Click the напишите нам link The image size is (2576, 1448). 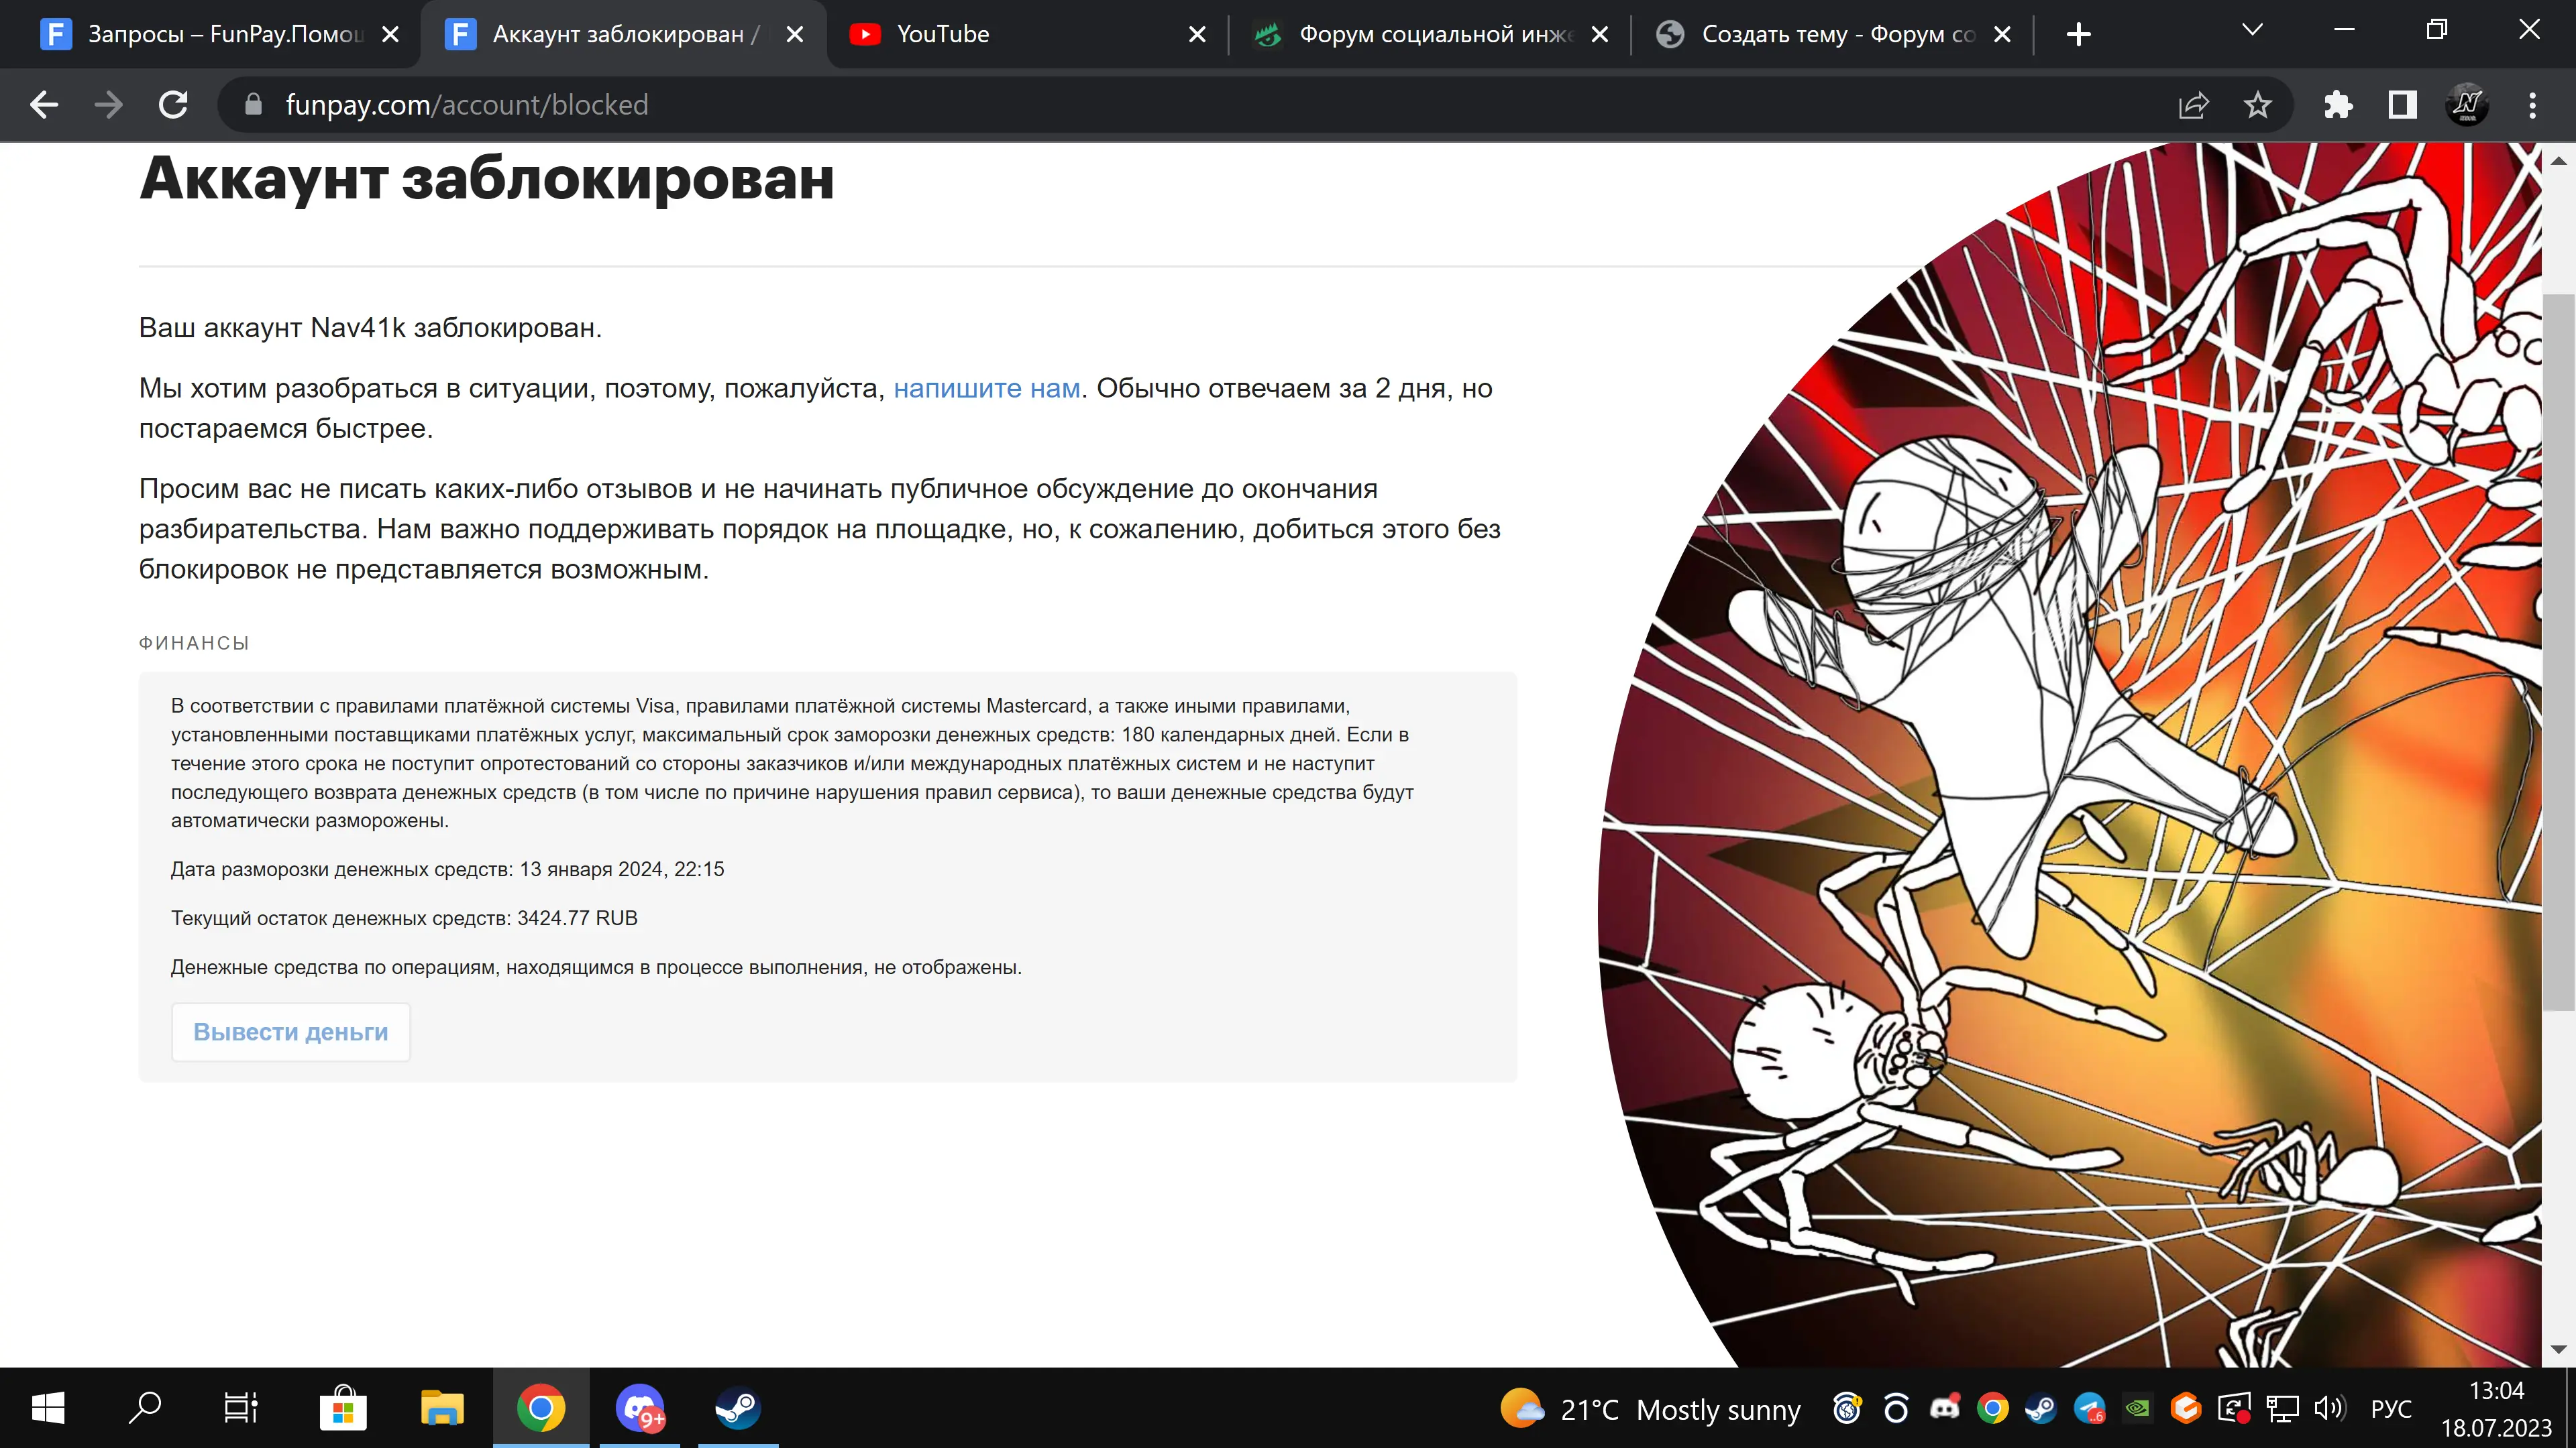(986, 387)
